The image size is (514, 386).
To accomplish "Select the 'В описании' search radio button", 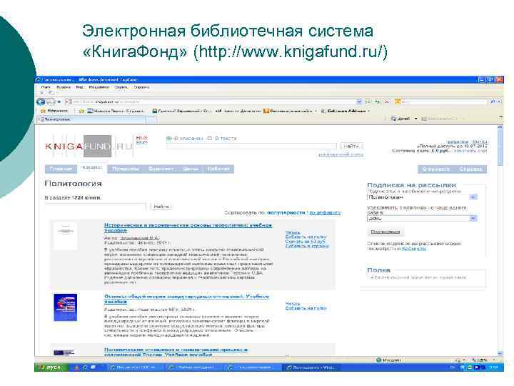I will click(x=168, y=139).
